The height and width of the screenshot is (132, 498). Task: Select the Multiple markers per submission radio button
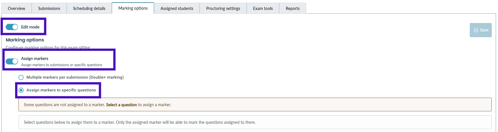[21, 77]
